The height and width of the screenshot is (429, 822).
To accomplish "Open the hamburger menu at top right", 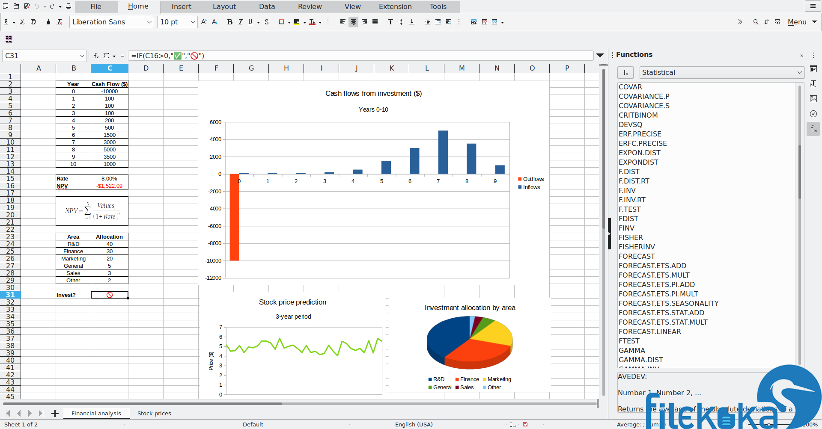I will coord(813,6).
